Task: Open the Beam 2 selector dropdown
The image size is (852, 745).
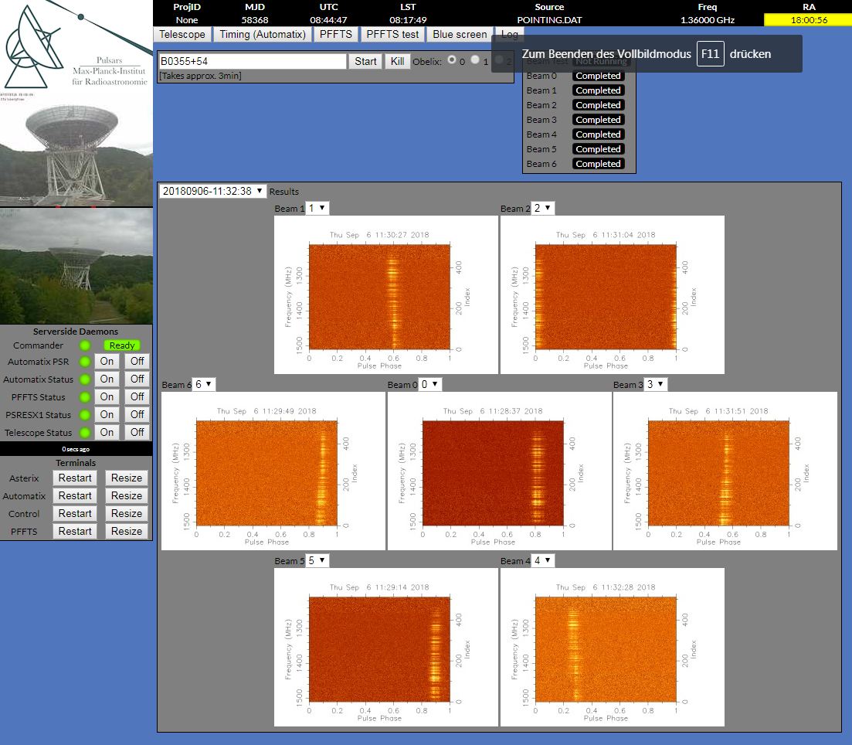Action: click(543, 208)
